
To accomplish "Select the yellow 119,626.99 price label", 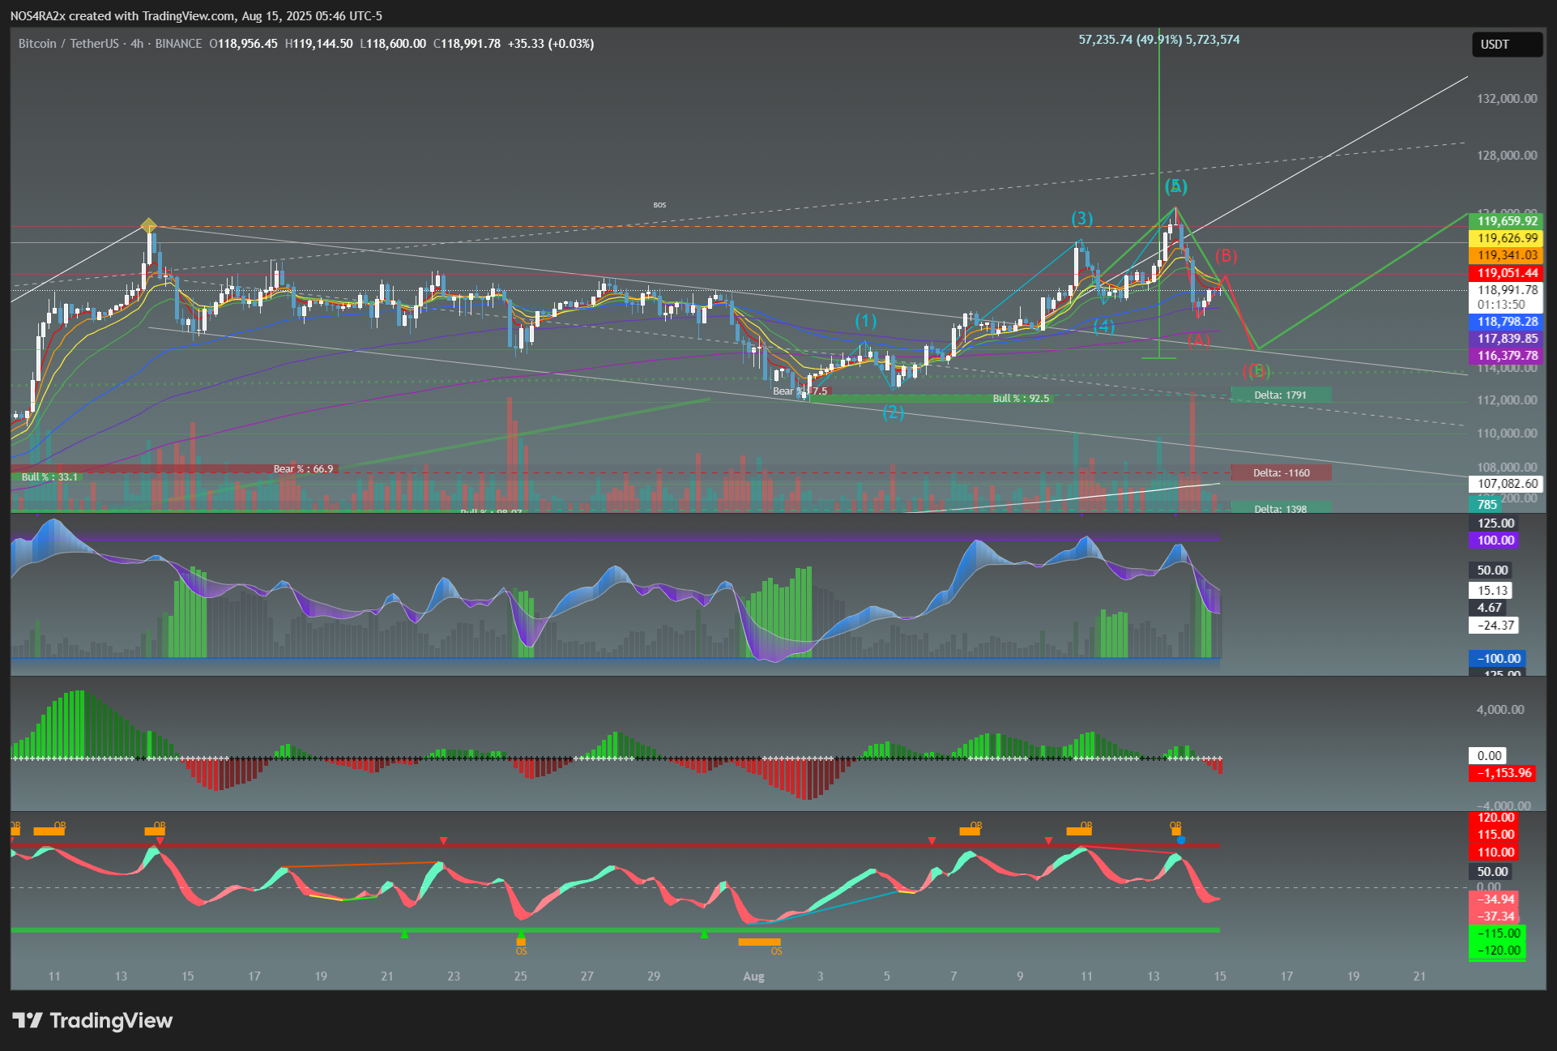I will [x=1507, y=238].
